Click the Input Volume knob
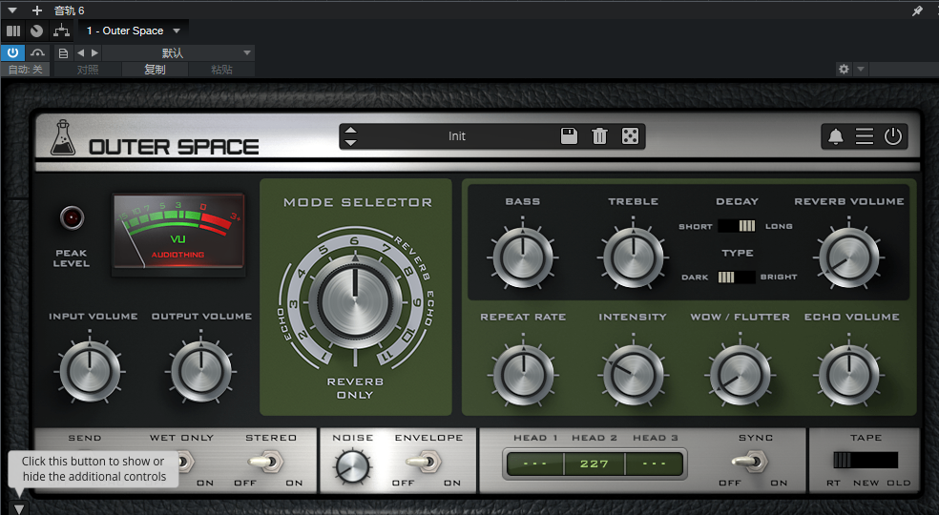Screen dimensions: 939x515 [90, 371]
